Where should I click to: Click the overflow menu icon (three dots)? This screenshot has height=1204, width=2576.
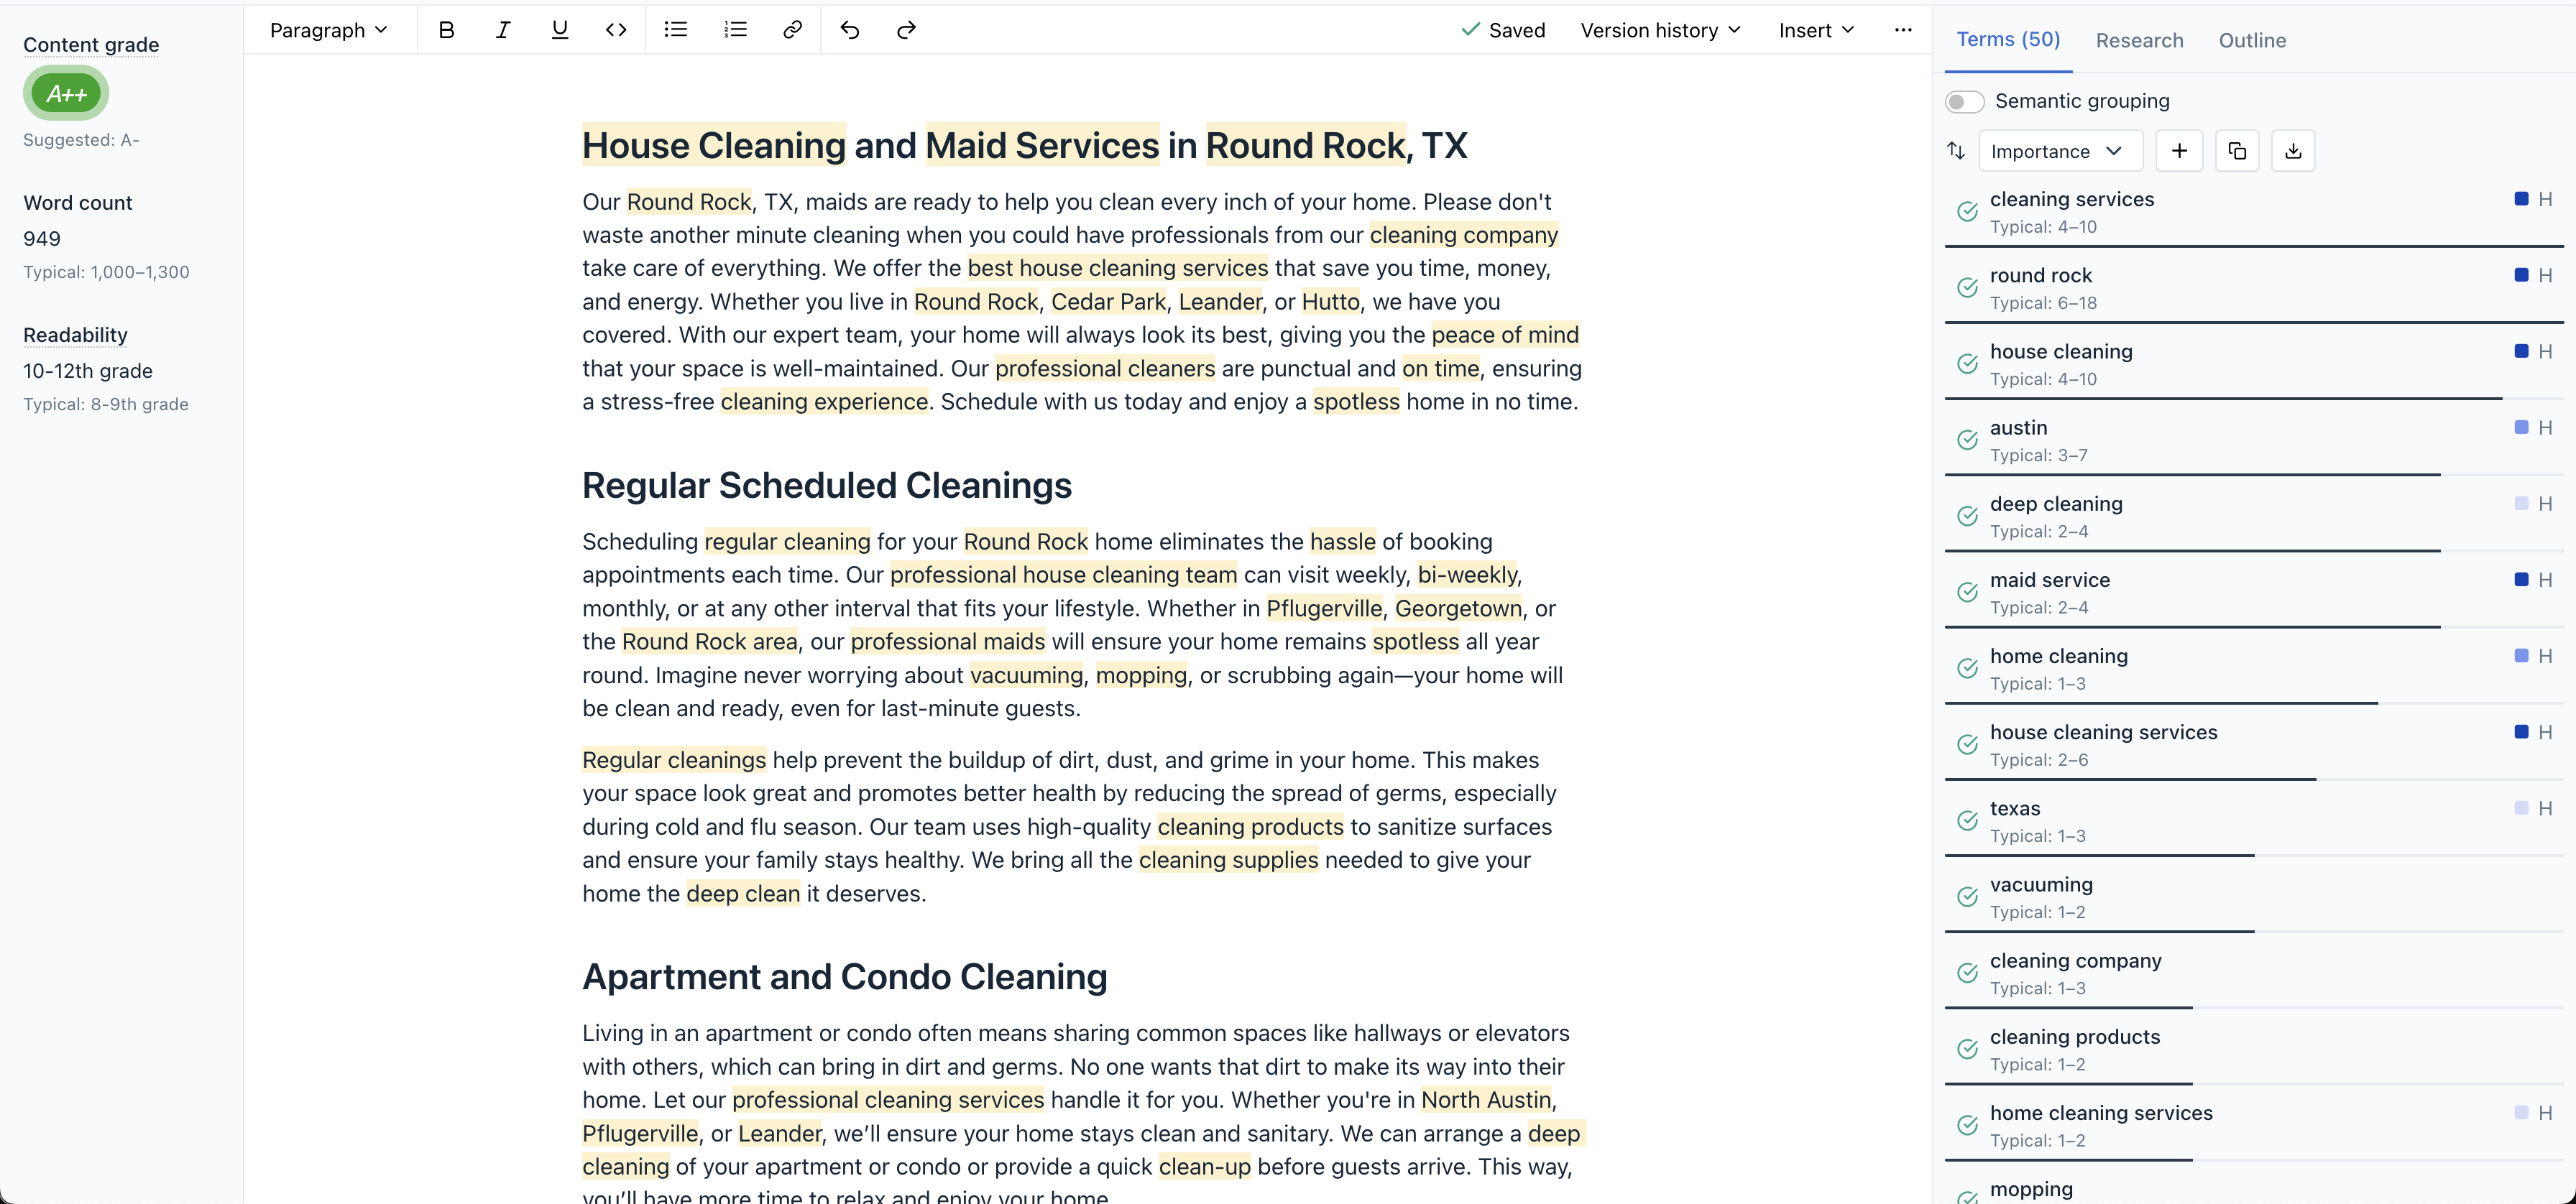(x=1903, y=29)
